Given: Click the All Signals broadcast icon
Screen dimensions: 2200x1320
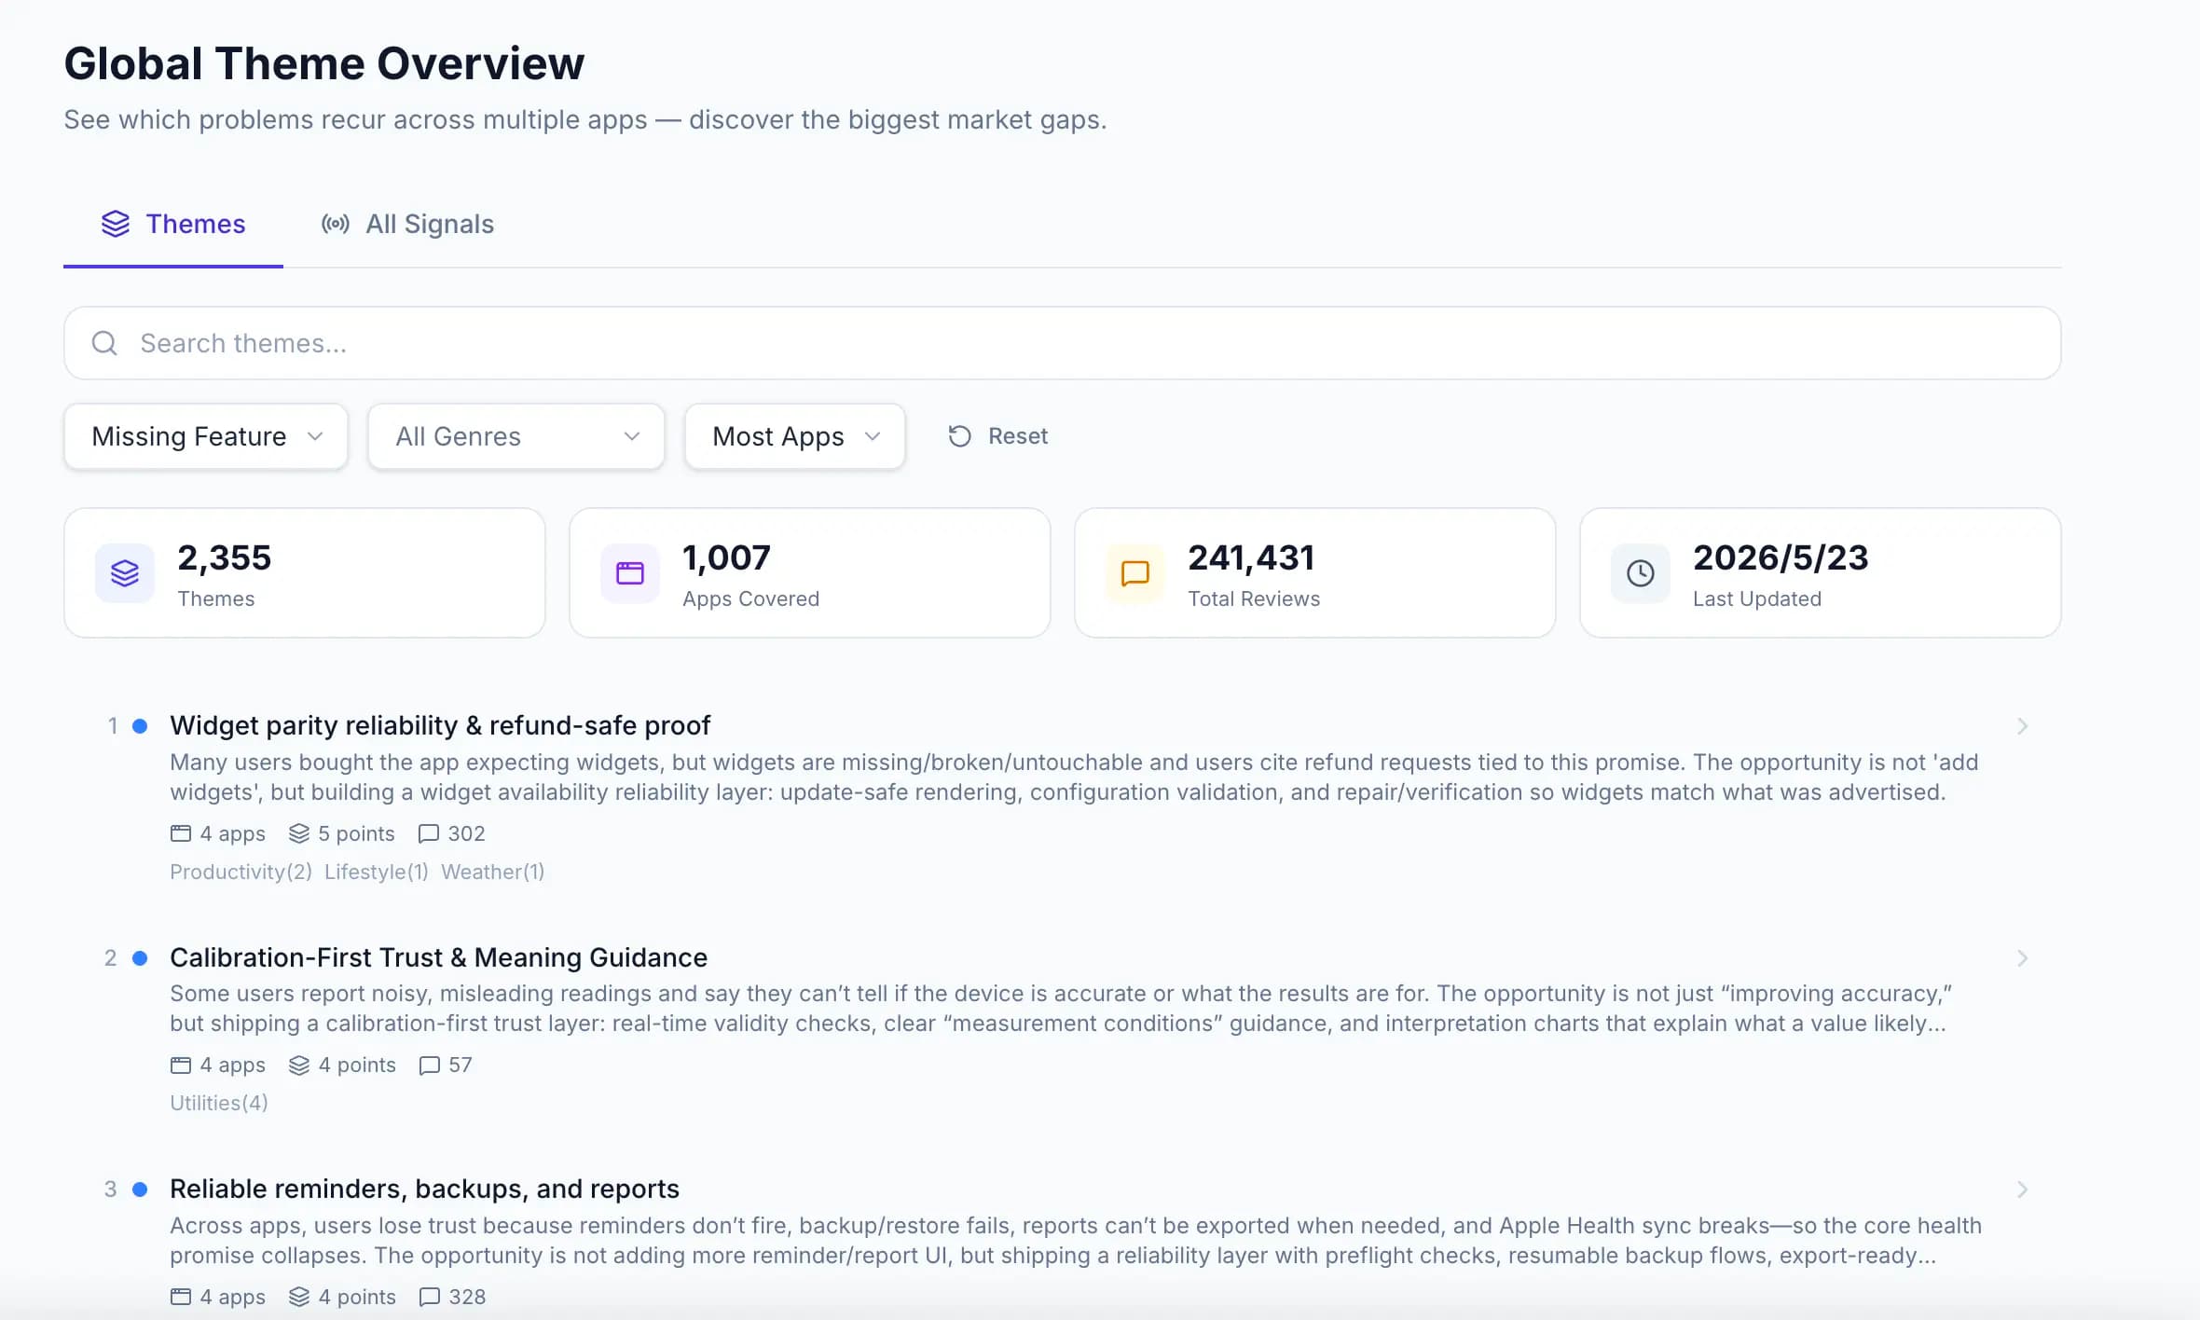Looking at the screenshot, I should [336, 224].
